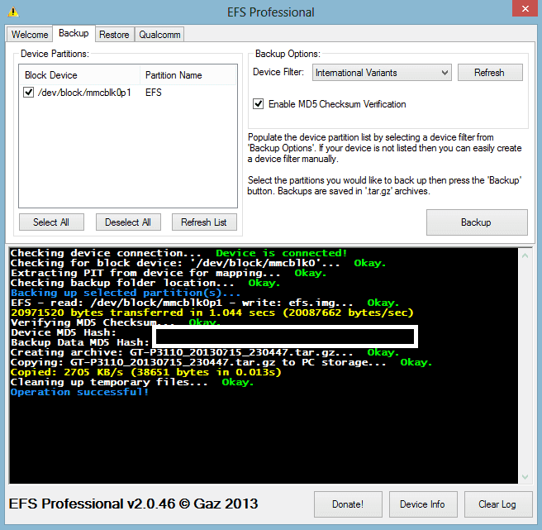
Task: Open Device Info
Action: pyautogui.click(x=423, y=504)
